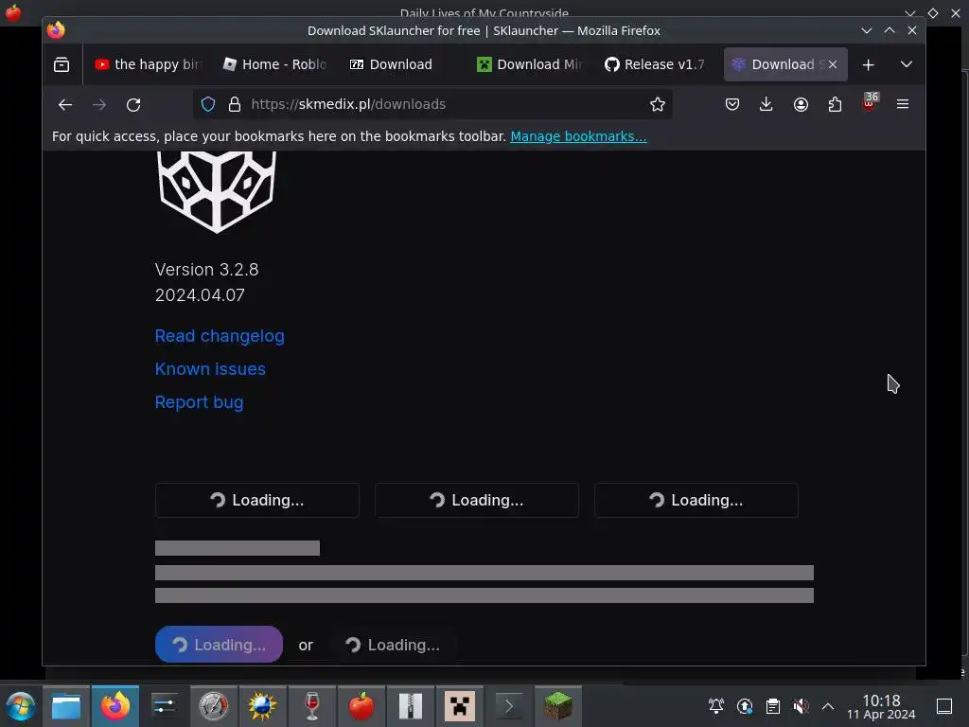969x727 pixels.
Task: Open uBlock Origin extension badge
Action: coord(870,102)
